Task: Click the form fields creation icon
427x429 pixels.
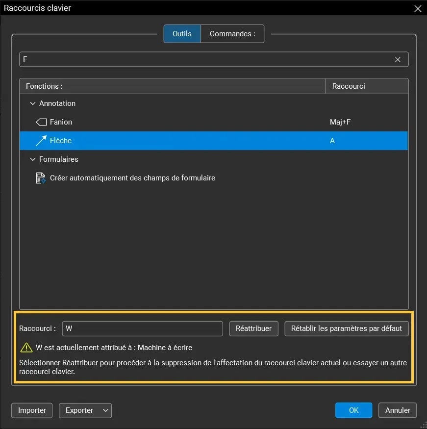Action: pos(41,177)
